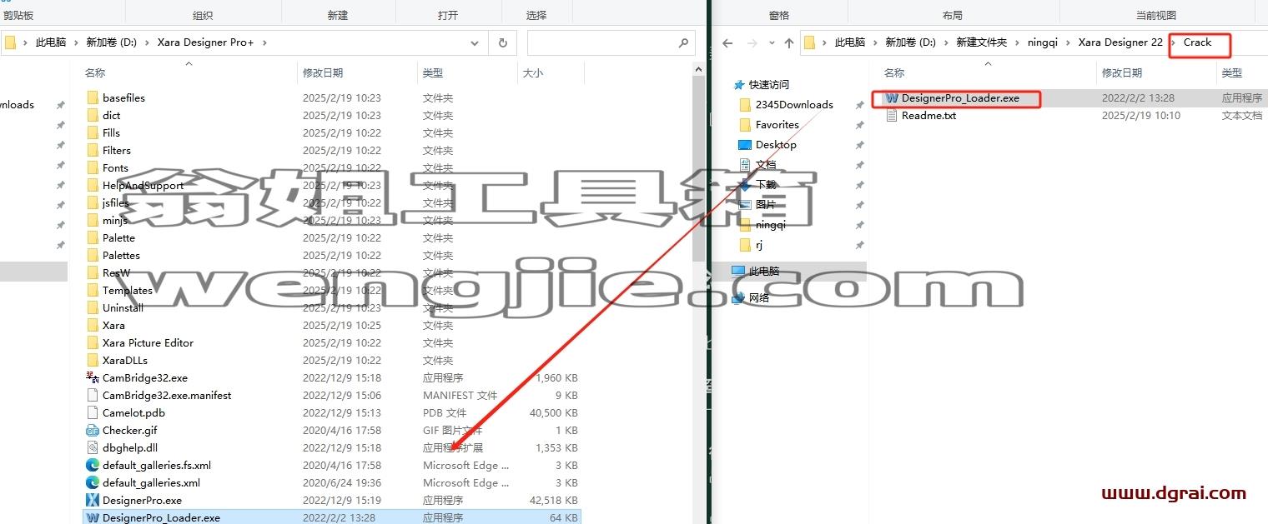This screenshot has width=1268, height=524.
Task: Click Xara Designer Pro+ breadcrumb
Action: (x=205, y=42)
